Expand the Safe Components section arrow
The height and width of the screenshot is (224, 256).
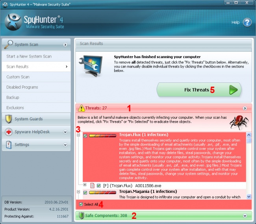click(245, 216)
